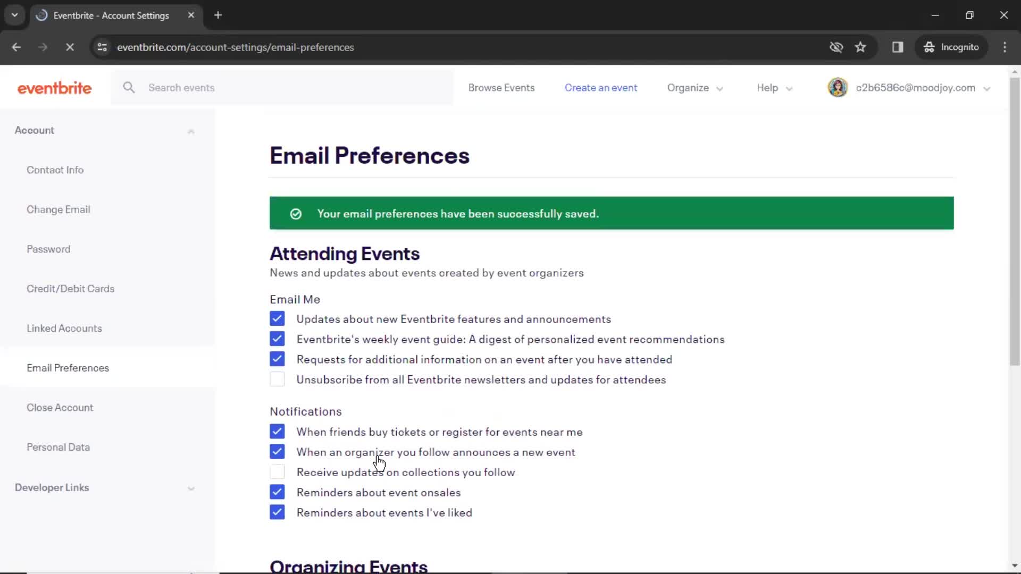The height and width of the screenshot is (574, 1021).
Task: Expand the Developer Links section
Action: click(x=191, y=488)
